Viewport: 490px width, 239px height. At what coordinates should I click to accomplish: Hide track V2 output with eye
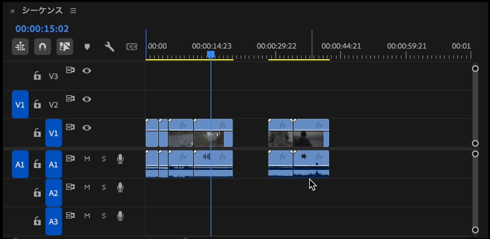(x=87, y=99)
